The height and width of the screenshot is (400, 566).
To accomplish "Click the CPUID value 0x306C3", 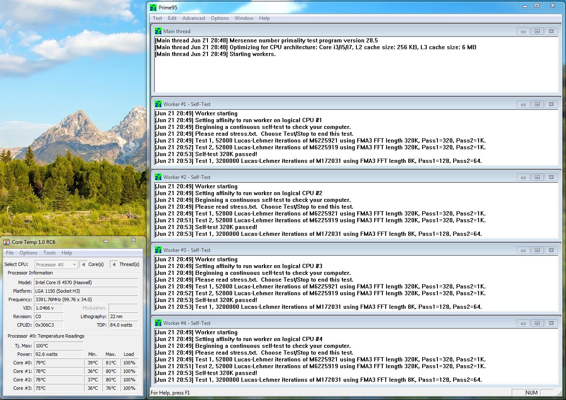I will [x=48, y=325].
